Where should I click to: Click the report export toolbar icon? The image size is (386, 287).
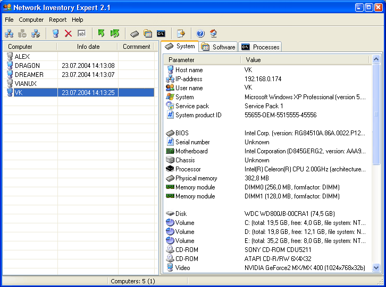click(x=181, y=33)
